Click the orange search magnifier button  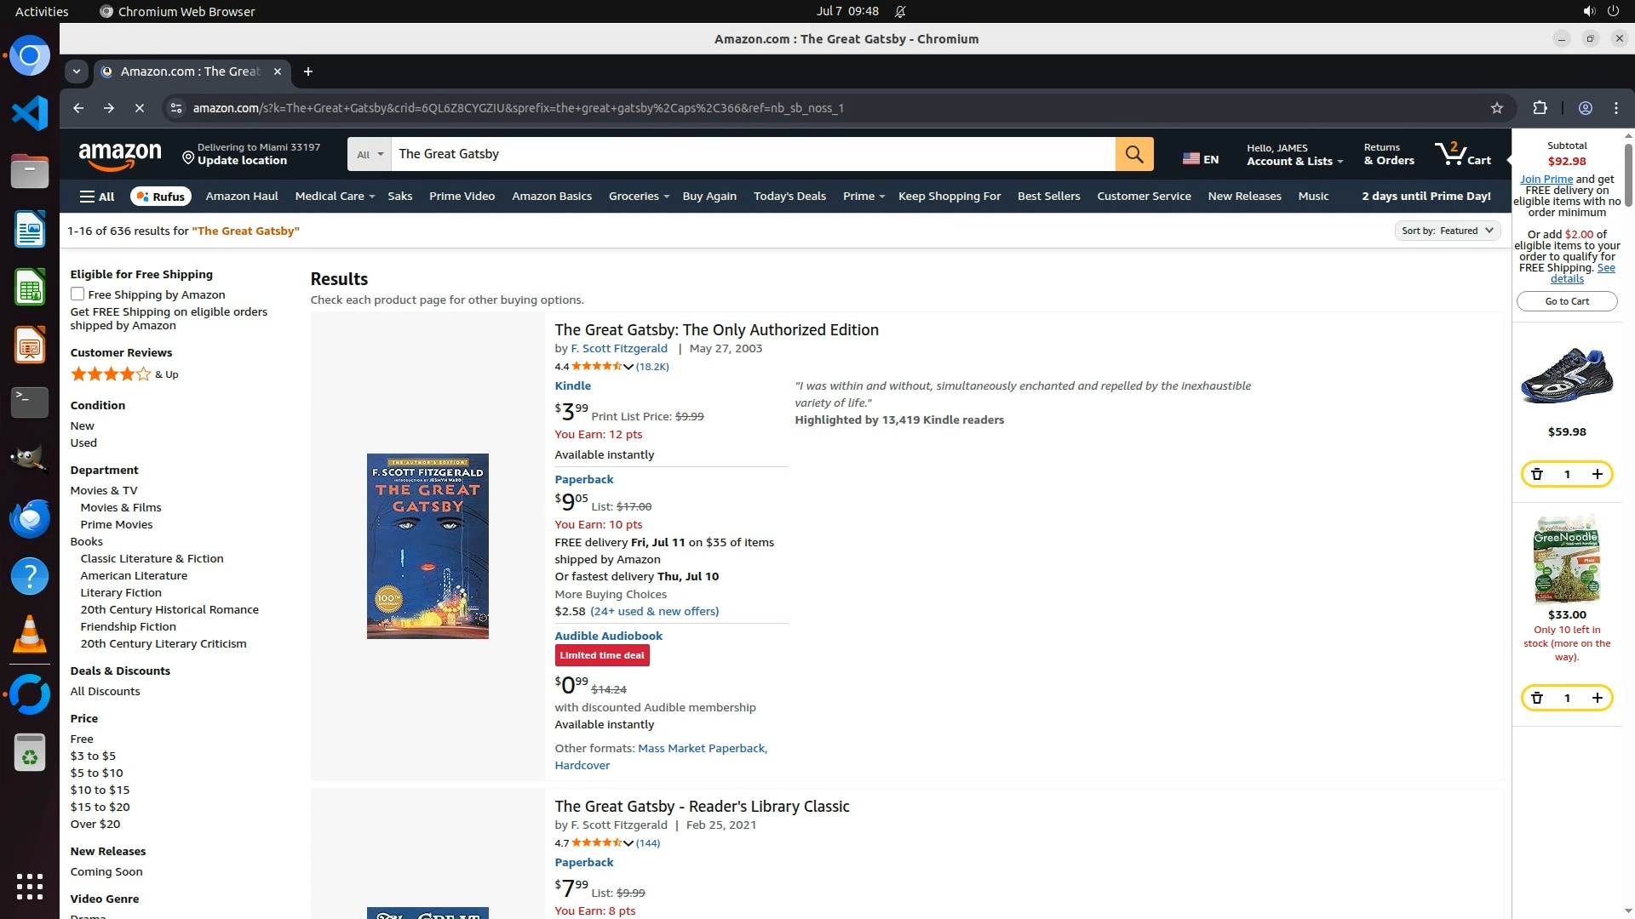tap(1134, 154)
